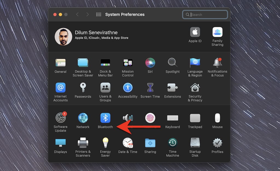The width and height of the screenshot is (280, 171).
Task: Open Internet Accounts preferences
Action: point(60,88)
